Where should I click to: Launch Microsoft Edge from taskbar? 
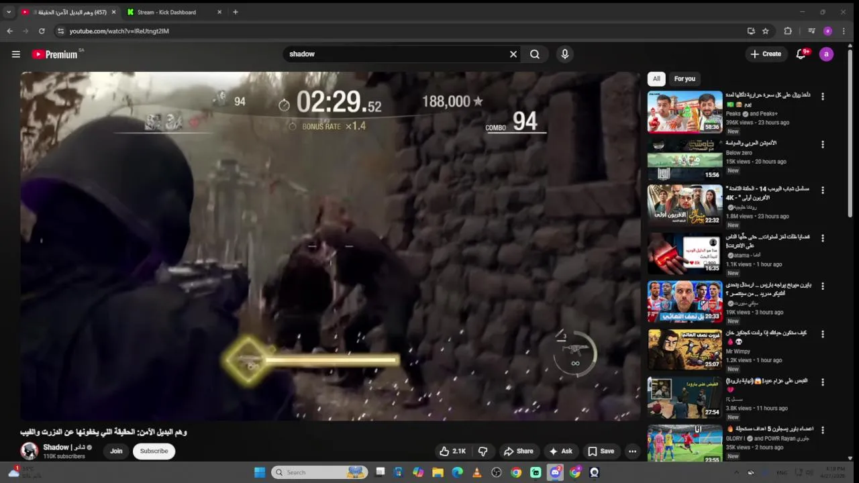point(457,472)
